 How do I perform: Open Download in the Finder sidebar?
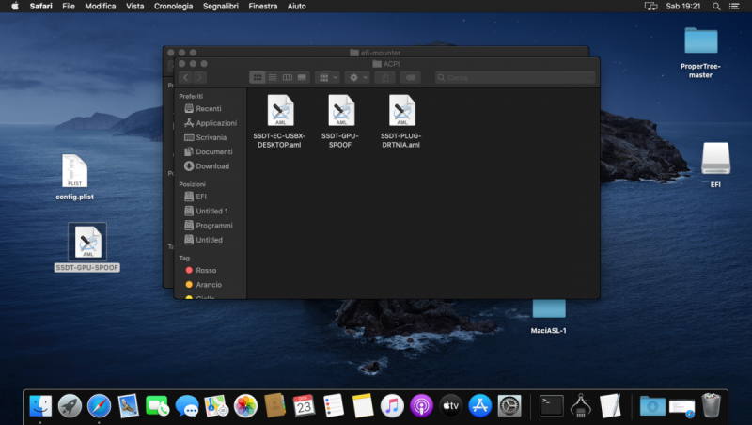coord(211,165)
